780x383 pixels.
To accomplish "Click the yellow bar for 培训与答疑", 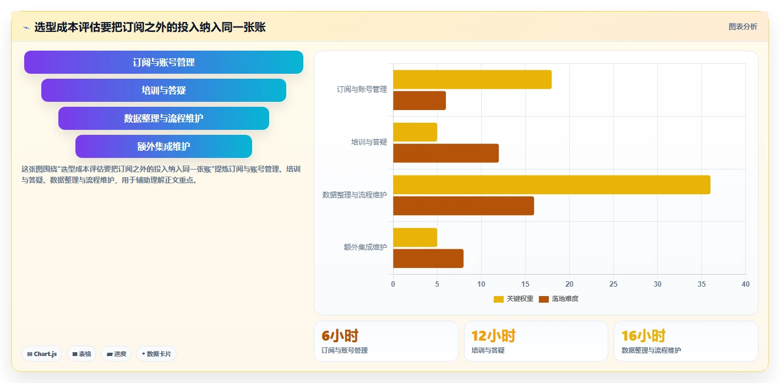I will 415,132.
